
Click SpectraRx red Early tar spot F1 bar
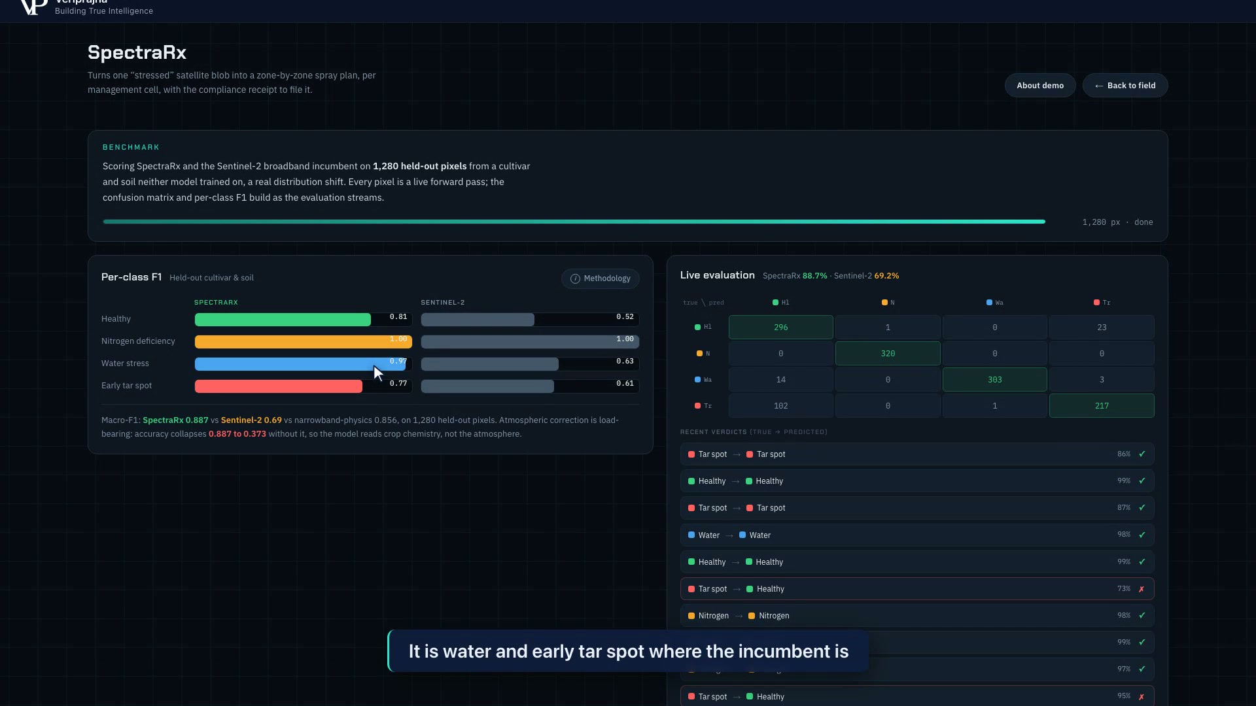pos(279,386)
